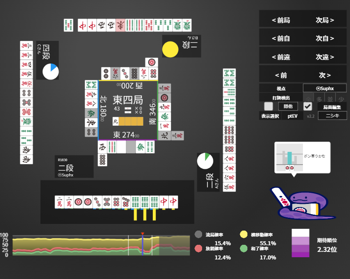Click separated drawn tile in top hand
Screen dimensions: 350x279
click(x=68, y=25)
